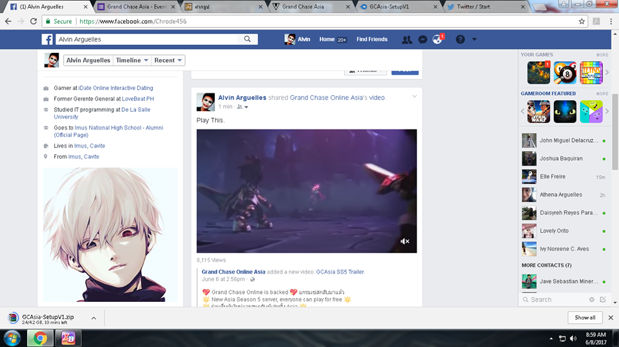Click MORE beside Gameroom Featured

point(602,94)
